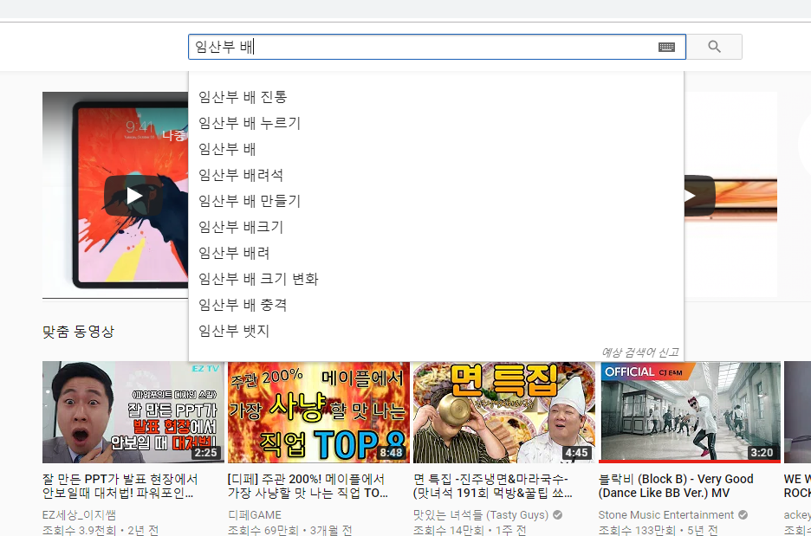Select suggestion '임산부 배 진통'

pos(243,97)
